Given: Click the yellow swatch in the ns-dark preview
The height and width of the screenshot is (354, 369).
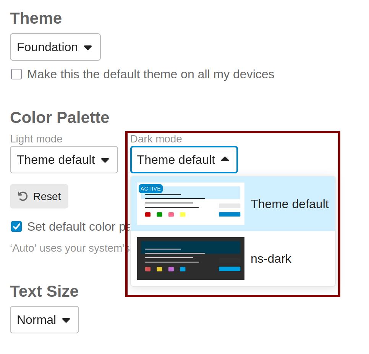Looking at the screenshot, I should [159, 269].
